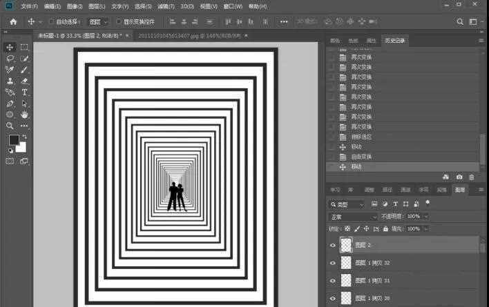Switch to the 图层 panel tab
The image size is (489, 307).
click(460, 190)
